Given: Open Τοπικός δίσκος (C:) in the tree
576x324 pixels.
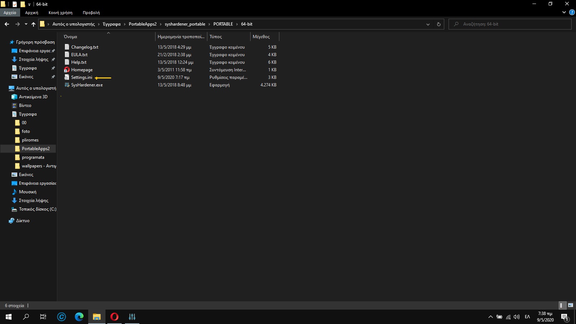Looking at the screenshot, I should pos(37,209).
